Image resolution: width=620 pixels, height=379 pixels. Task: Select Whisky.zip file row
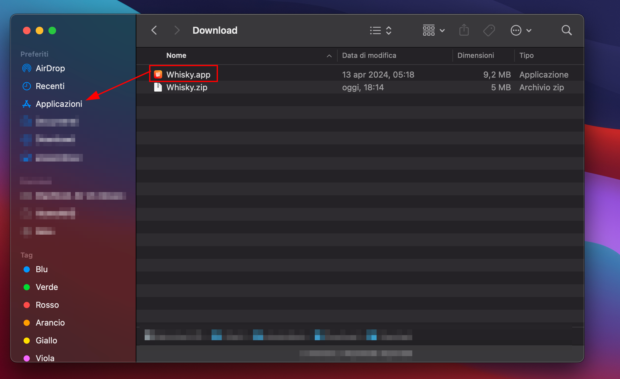click(x=360, y=87)
